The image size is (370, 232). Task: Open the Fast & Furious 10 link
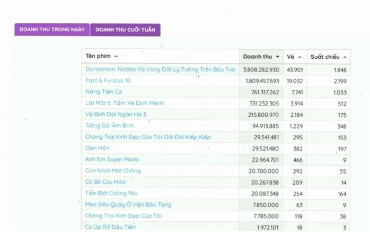click(x=108, y=81)
